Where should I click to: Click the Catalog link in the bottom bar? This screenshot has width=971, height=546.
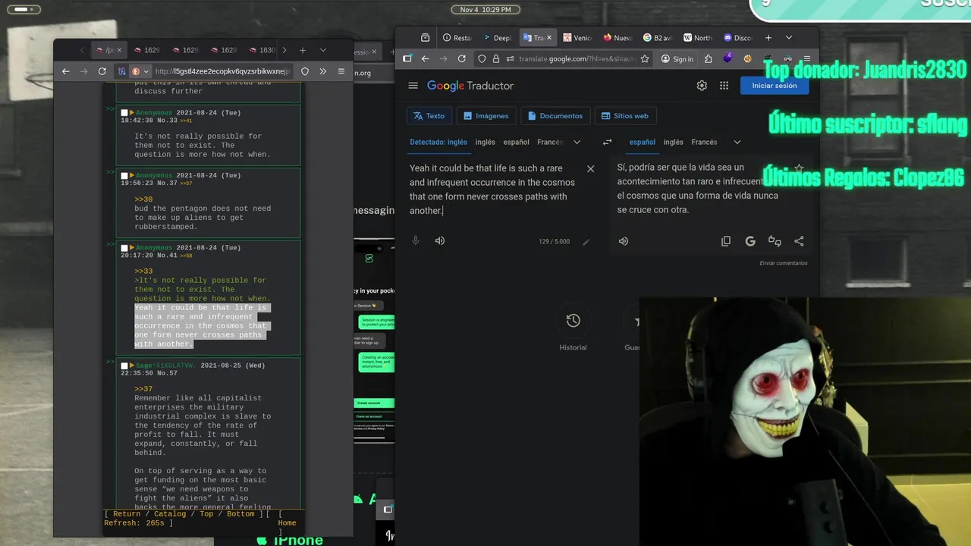click(170, 514)
